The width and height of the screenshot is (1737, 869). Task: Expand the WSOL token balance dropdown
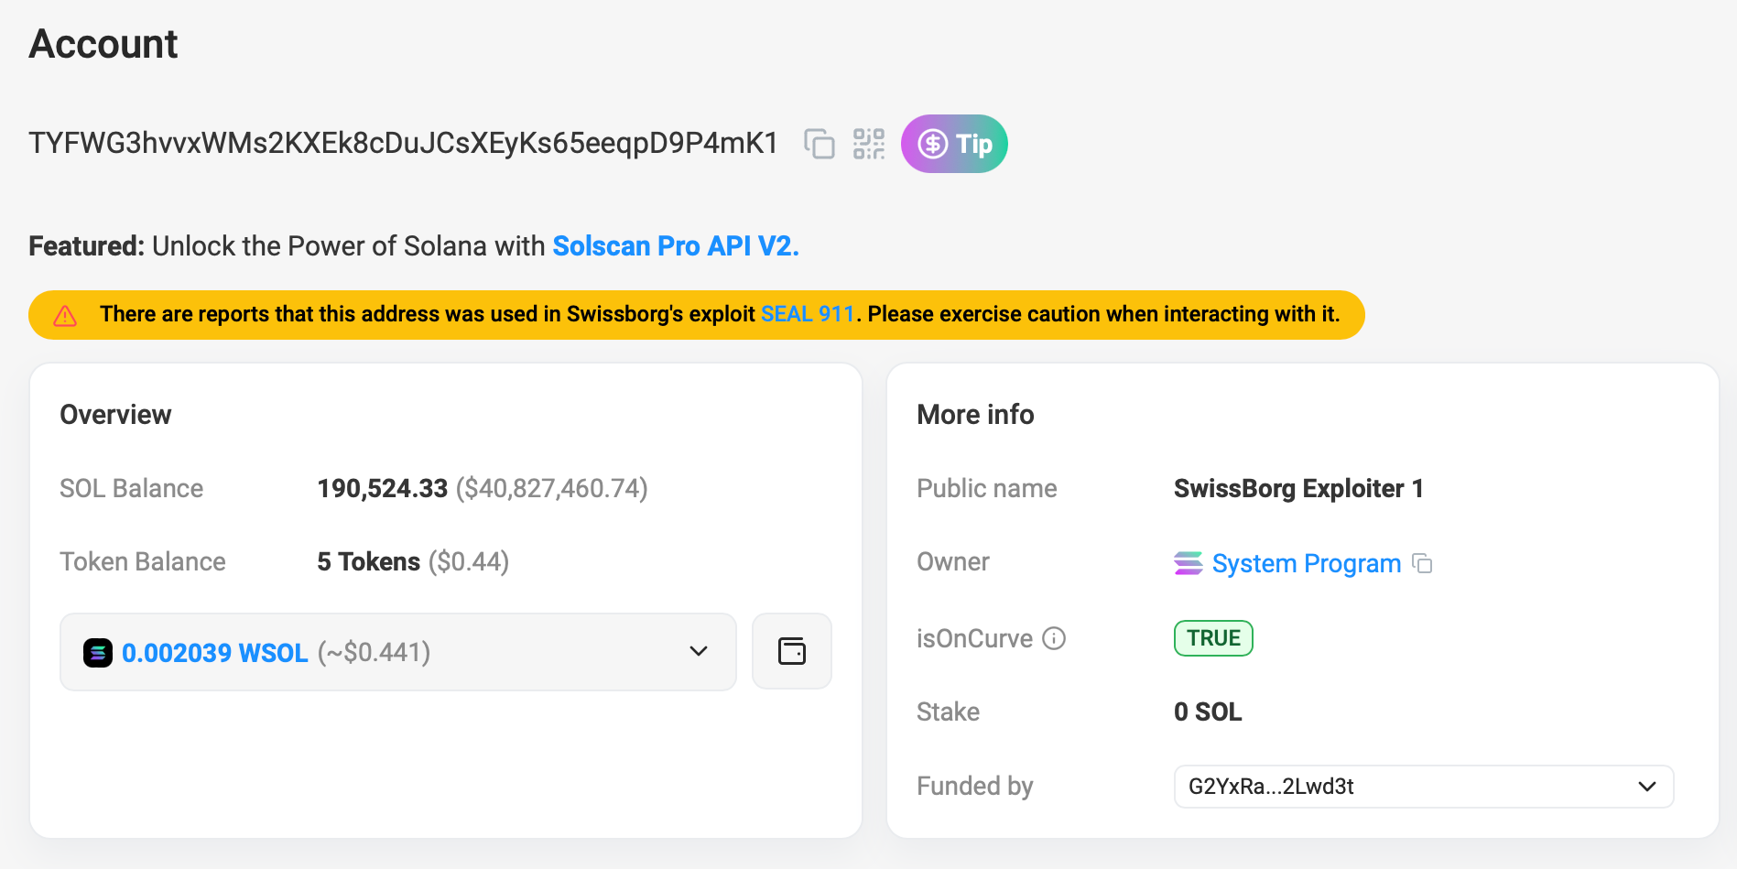click(x=698, y=652)
